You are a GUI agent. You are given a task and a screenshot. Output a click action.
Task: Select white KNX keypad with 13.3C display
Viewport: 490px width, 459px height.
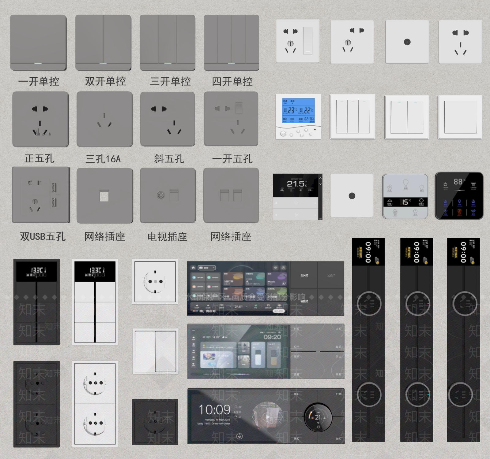click(x=95, y=302)
